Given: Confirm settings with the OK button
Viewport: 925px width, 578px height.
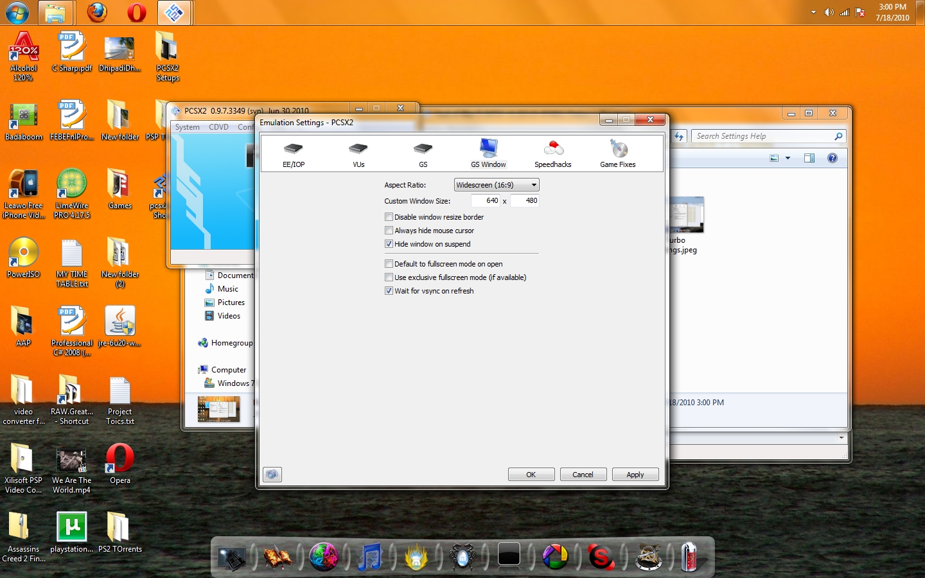Looking at the screenshot, I should tap(531, 475).
